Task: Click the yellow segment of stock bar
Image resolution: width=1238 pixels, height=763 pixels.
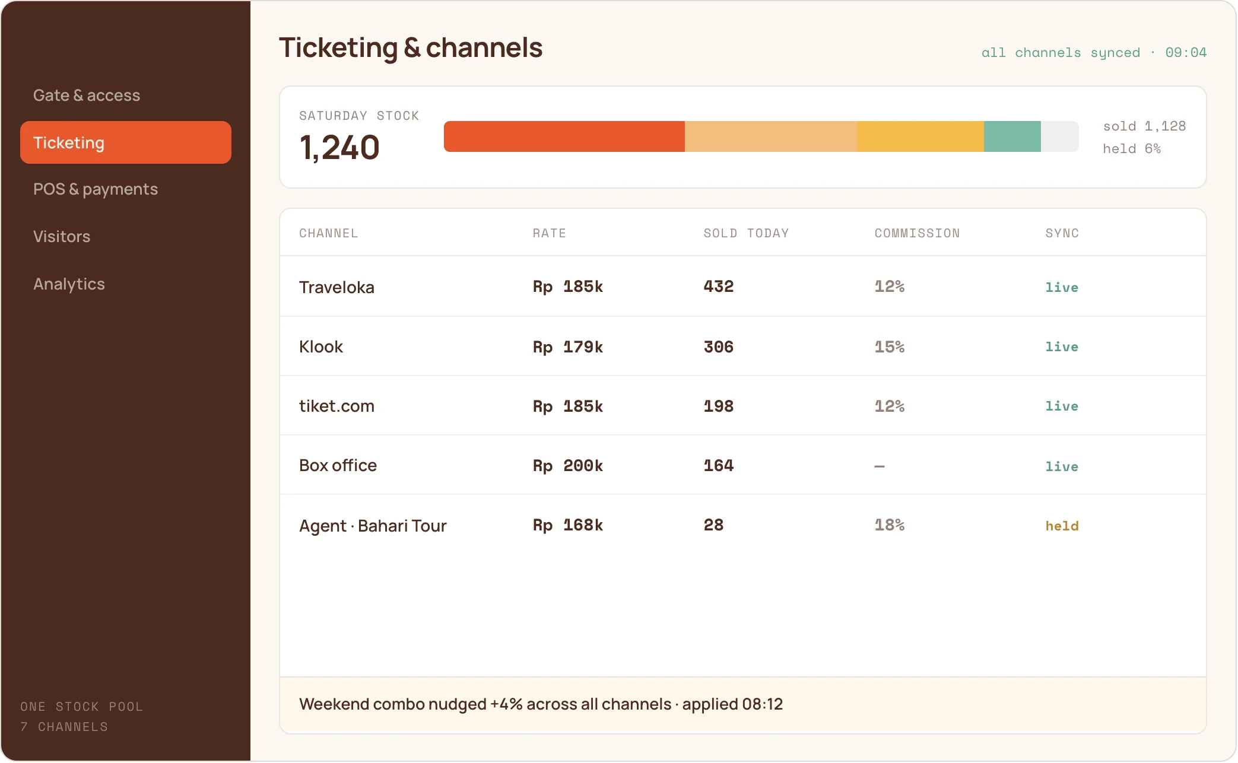Action: coord(920,136)
